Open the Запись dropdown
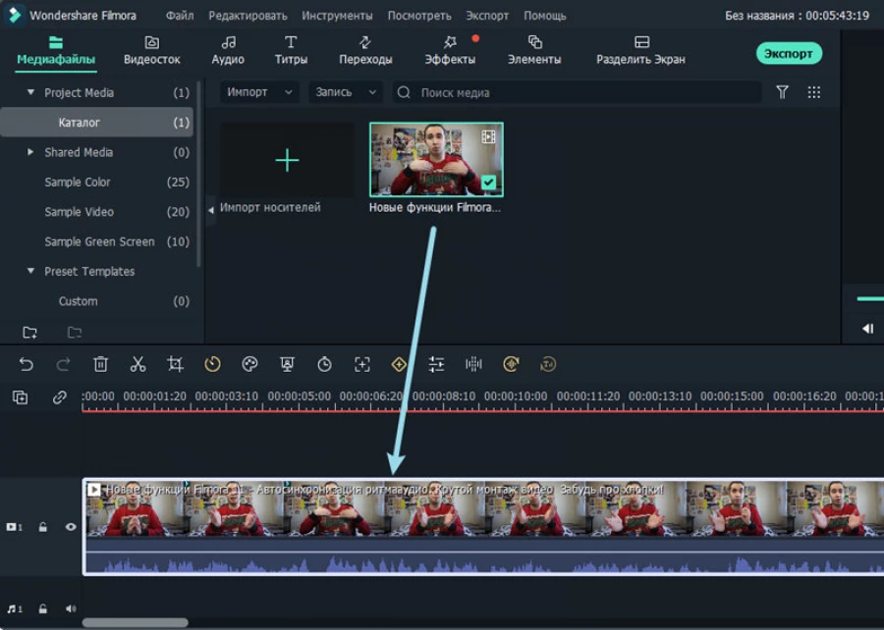 tap(346, 92)
